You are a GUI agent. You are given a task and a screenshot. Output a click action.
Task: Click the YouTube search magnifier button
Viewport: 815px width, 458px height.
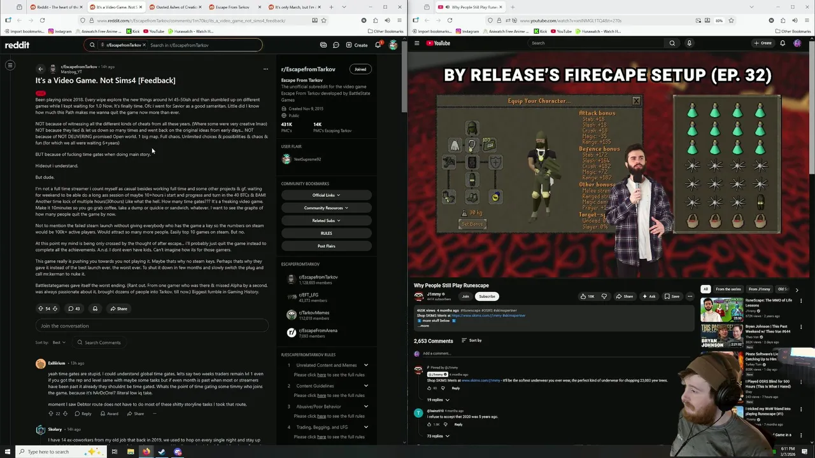pos(672,43)
